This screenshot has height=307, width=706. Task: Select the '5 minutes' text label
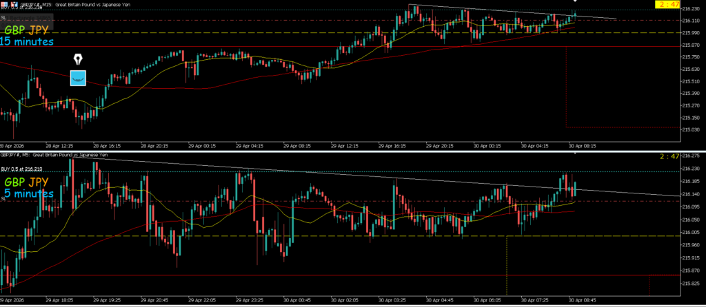click(29, 194)
